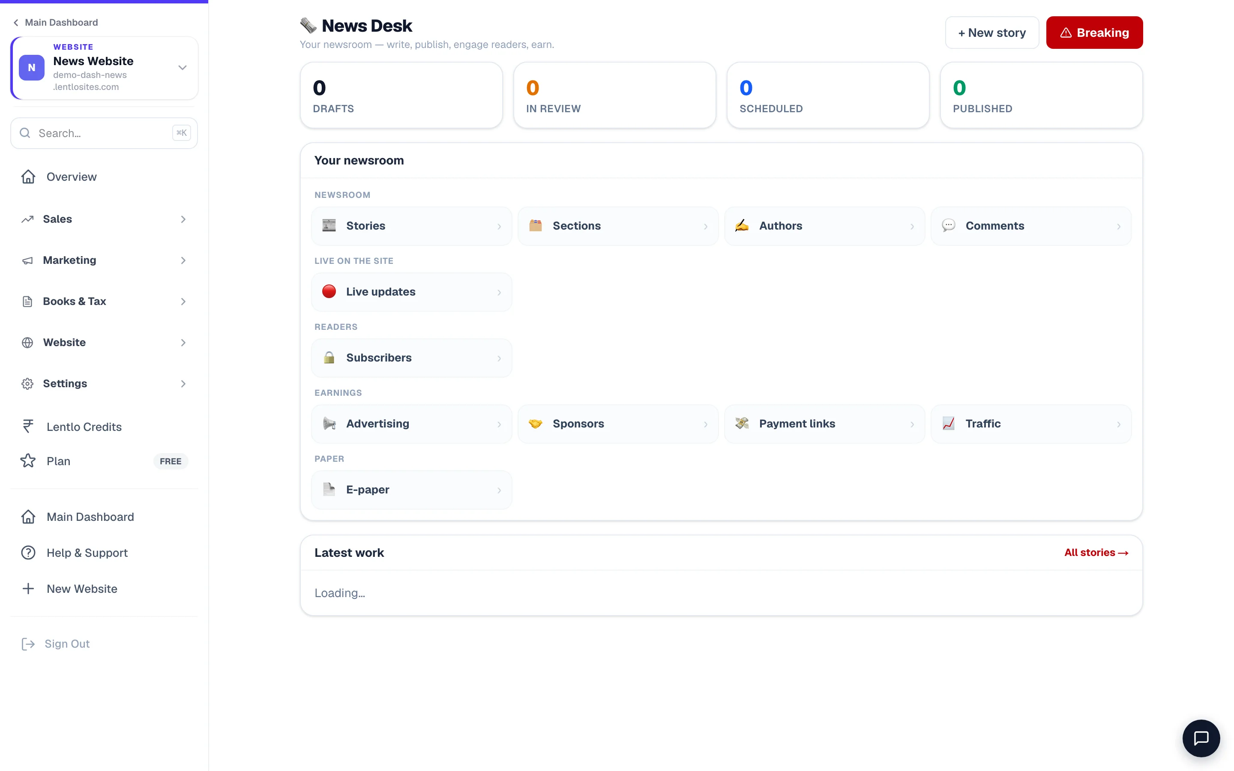The image size is (1234, 771).
Task: Focus the sidebar Search field
Action: 104,133
